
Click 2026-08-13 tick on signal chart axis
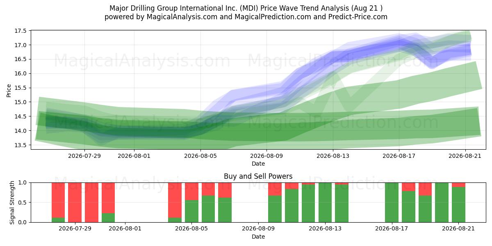click(x=325, y=229)
